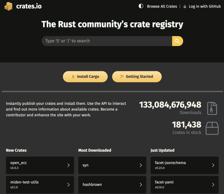Click the download icon on Install Cargo
The height and width of the screenshot is (194, 224).
pos(73,77)
